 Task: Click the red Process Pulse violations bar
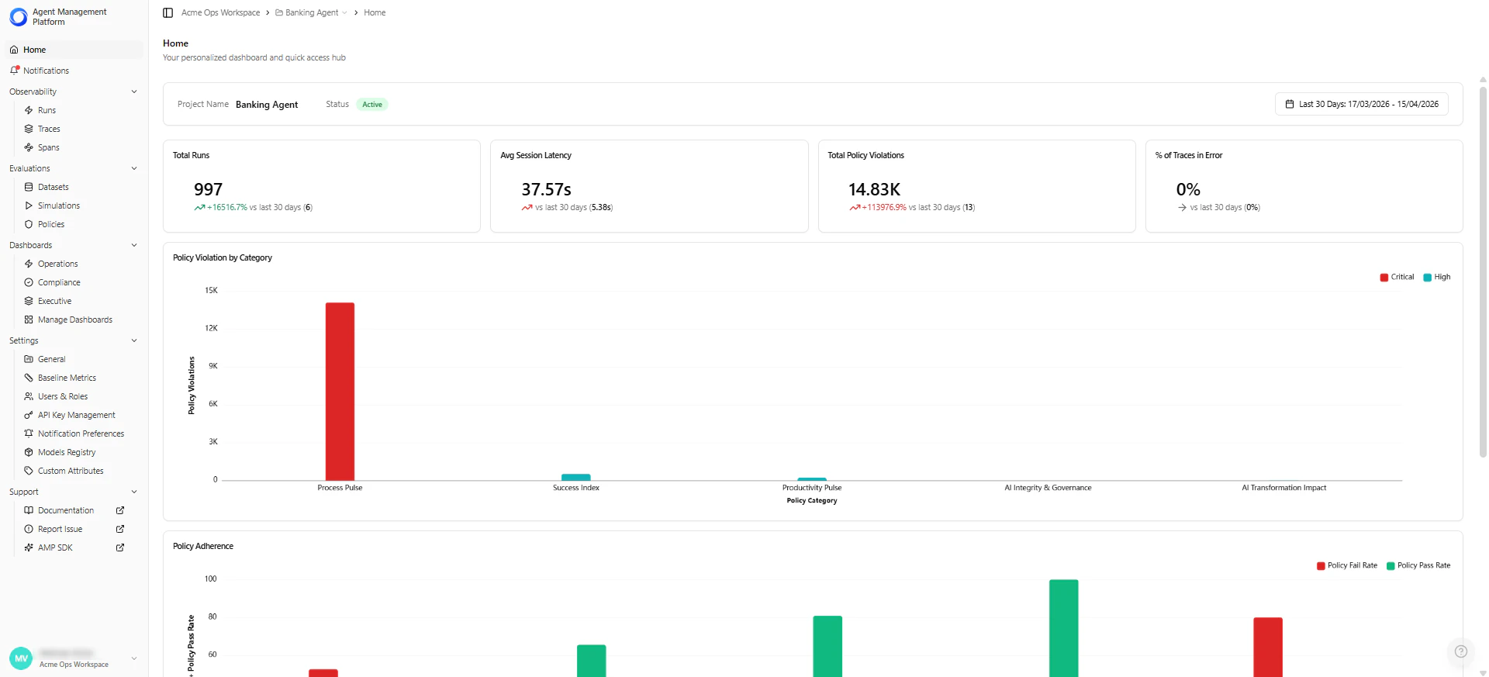tap(340, 391)
